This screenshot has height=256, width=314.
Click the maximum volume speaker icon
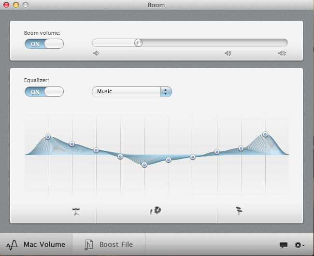pyautogui.click(x=282, y=53)
